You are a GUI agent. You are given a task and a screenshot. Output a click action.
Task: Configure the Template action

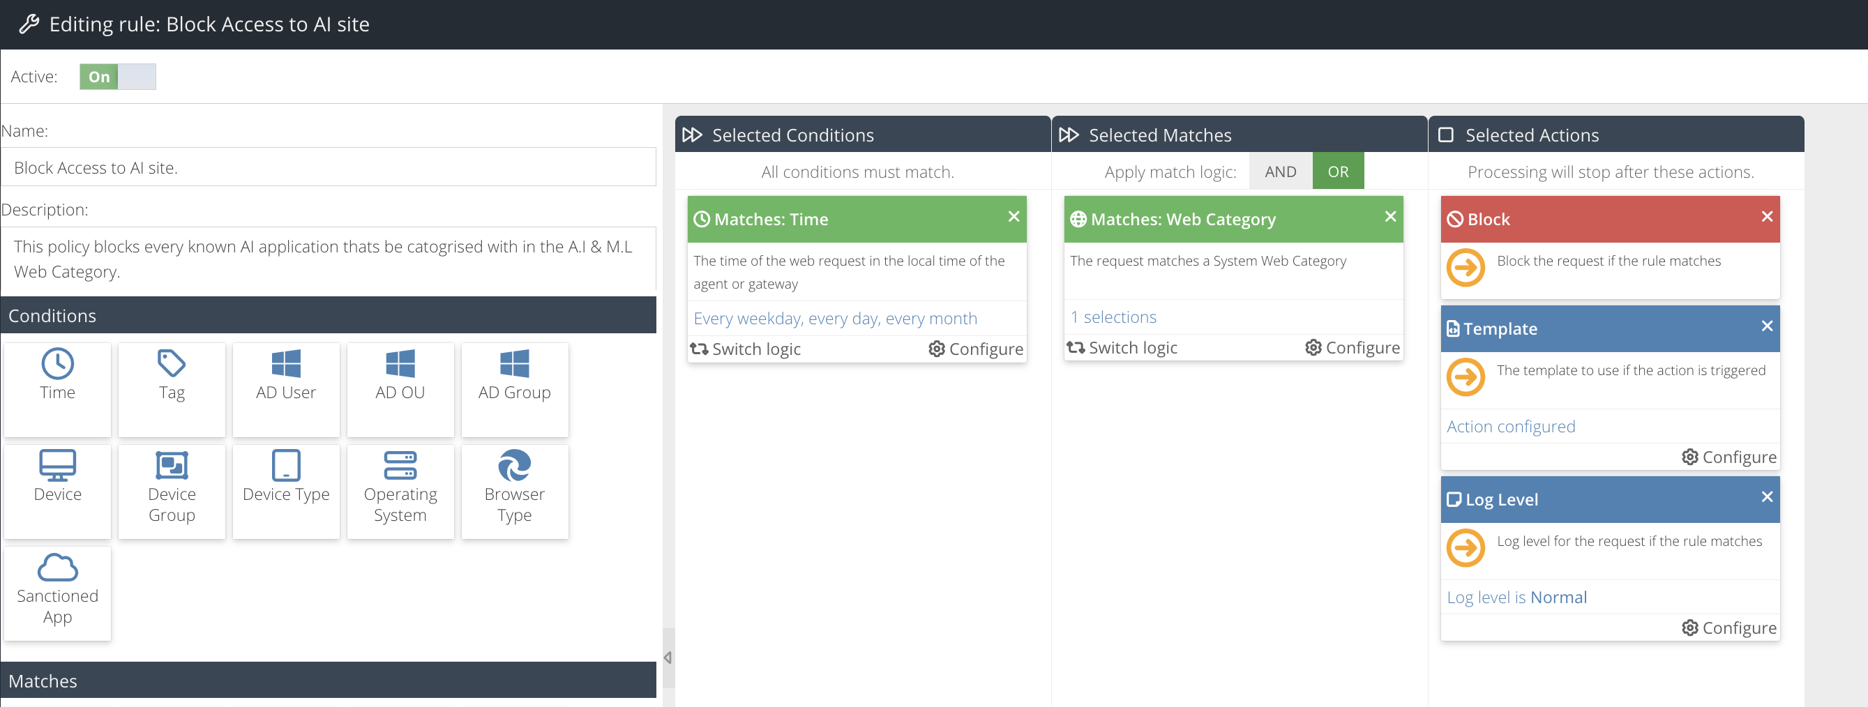coord(1729,457)
